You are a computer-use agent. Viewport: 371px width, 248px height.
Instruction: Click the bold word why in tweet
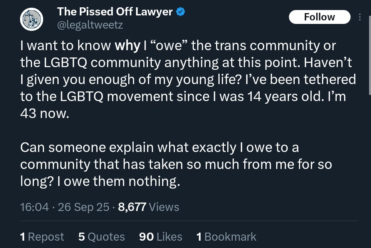click(127, 46)
